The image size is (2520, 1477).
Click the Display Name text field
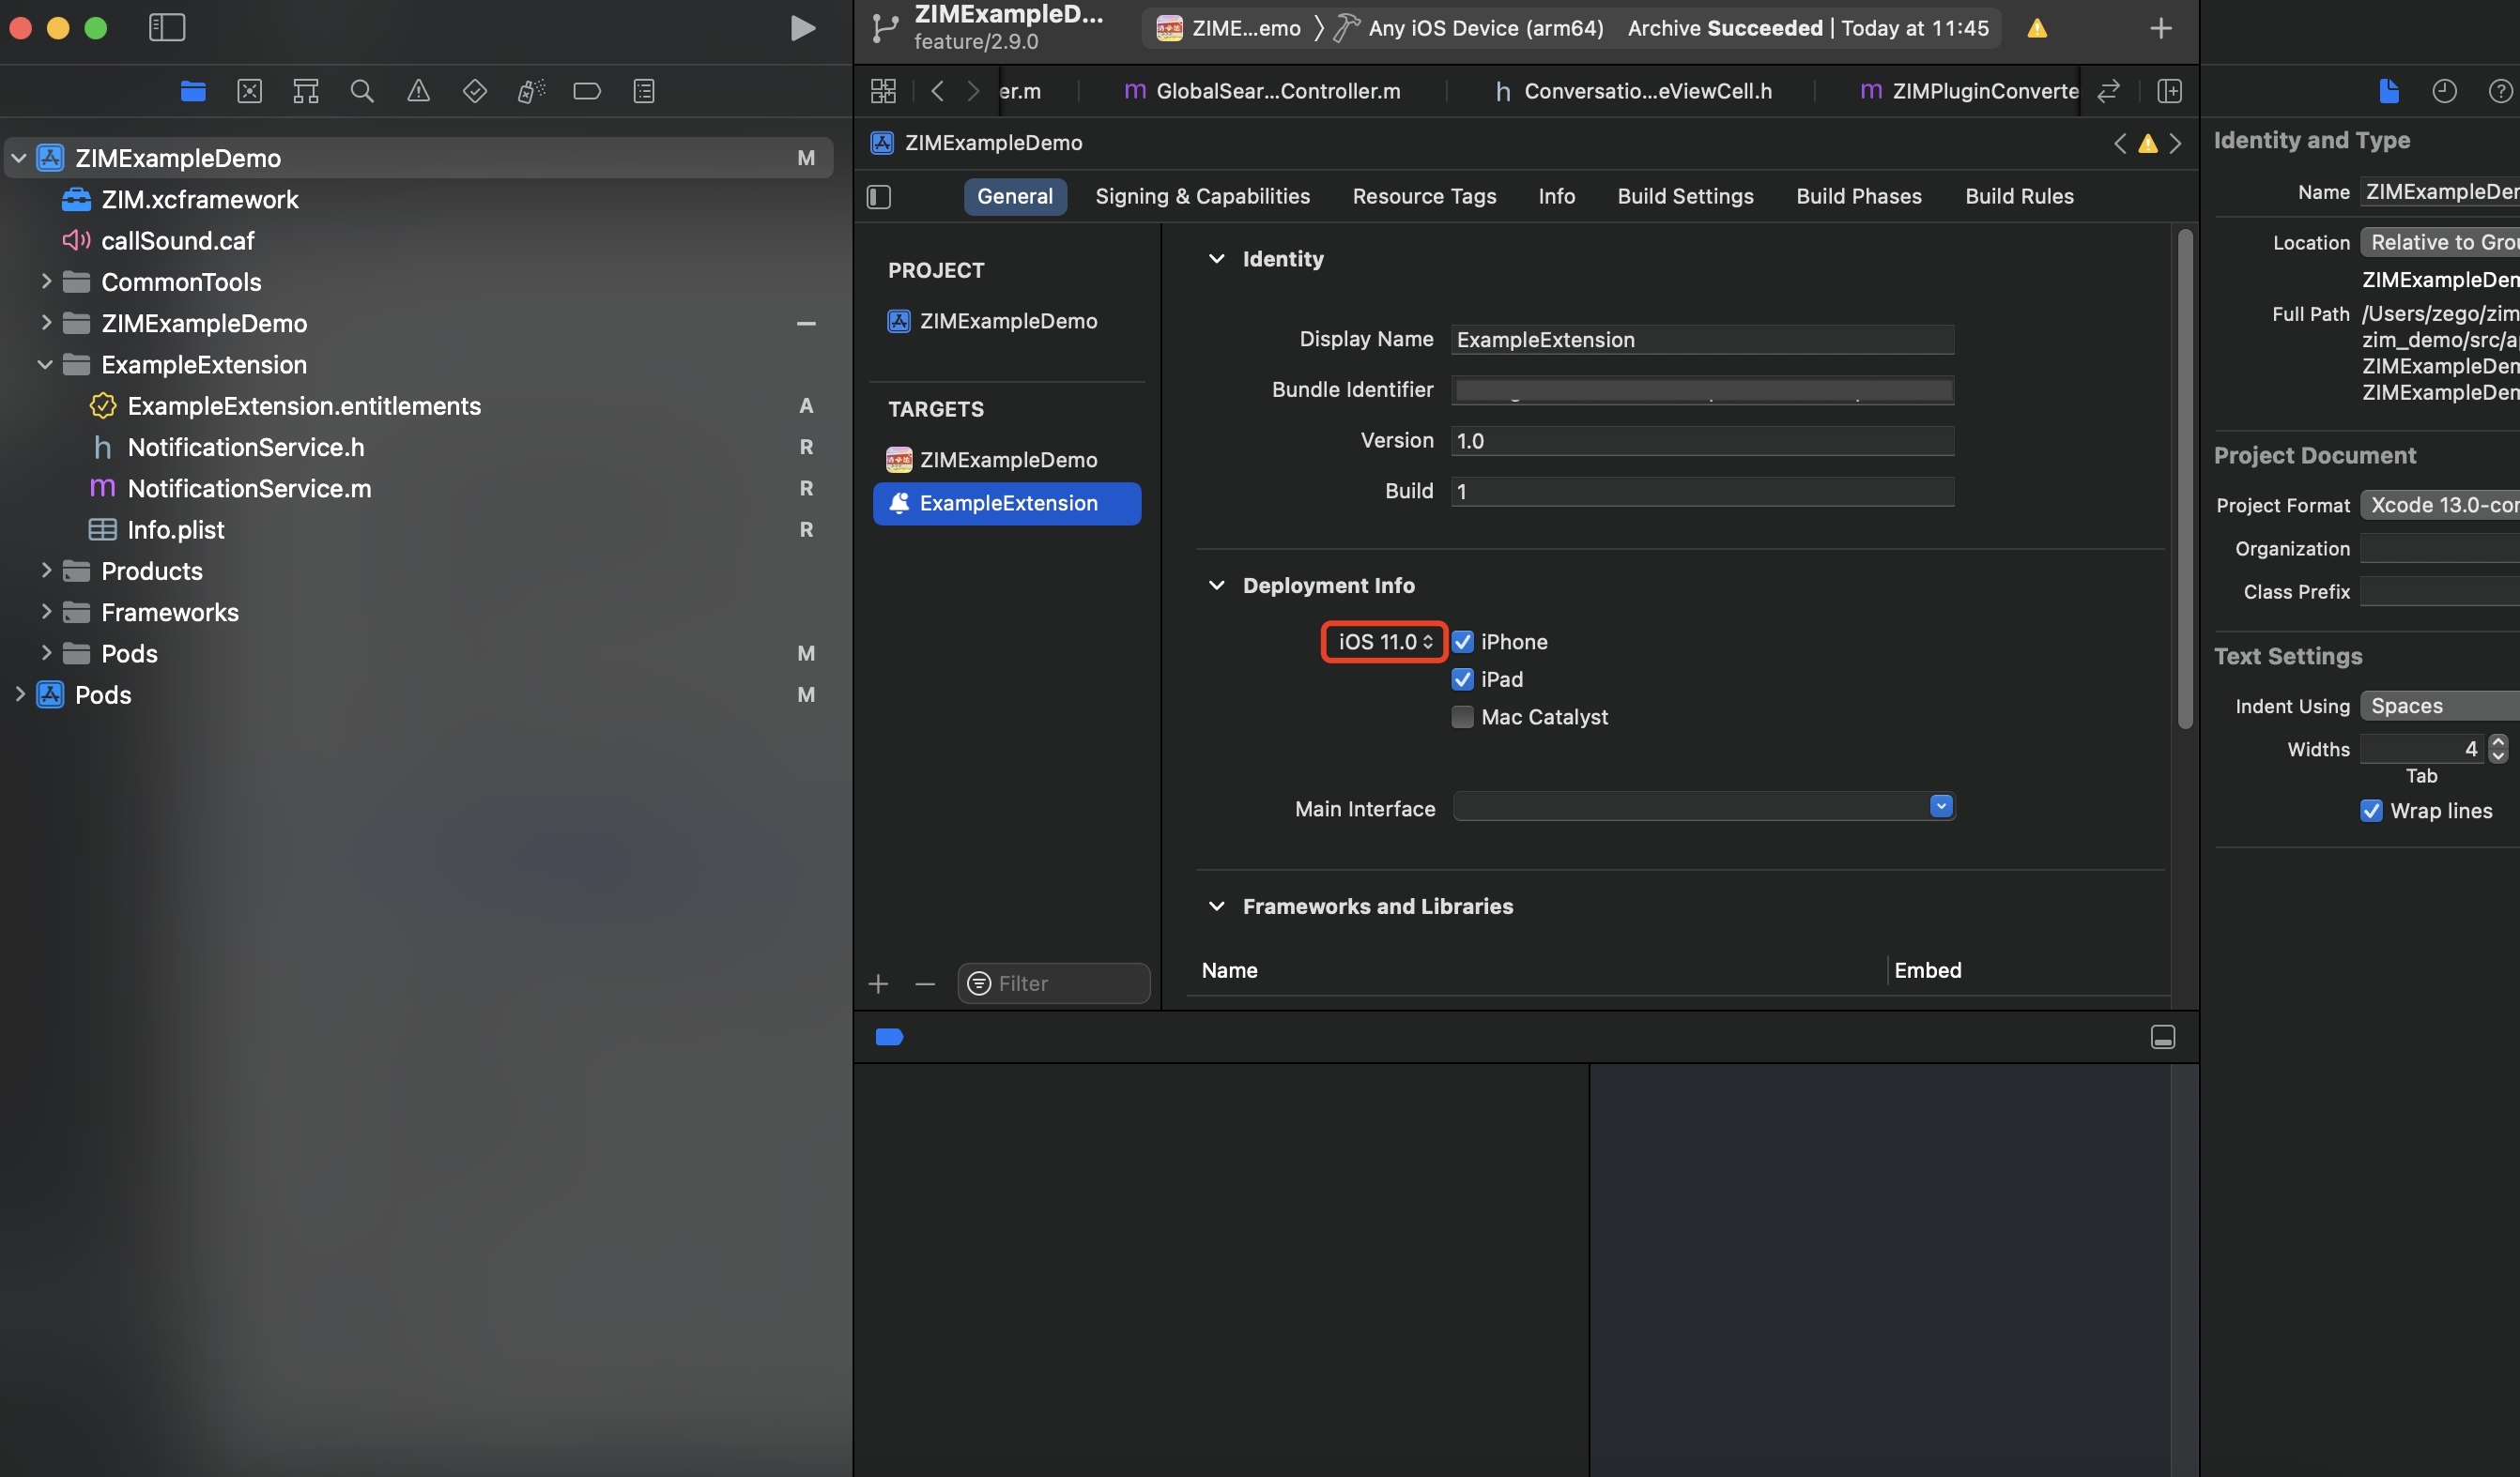click(1702, 340)
